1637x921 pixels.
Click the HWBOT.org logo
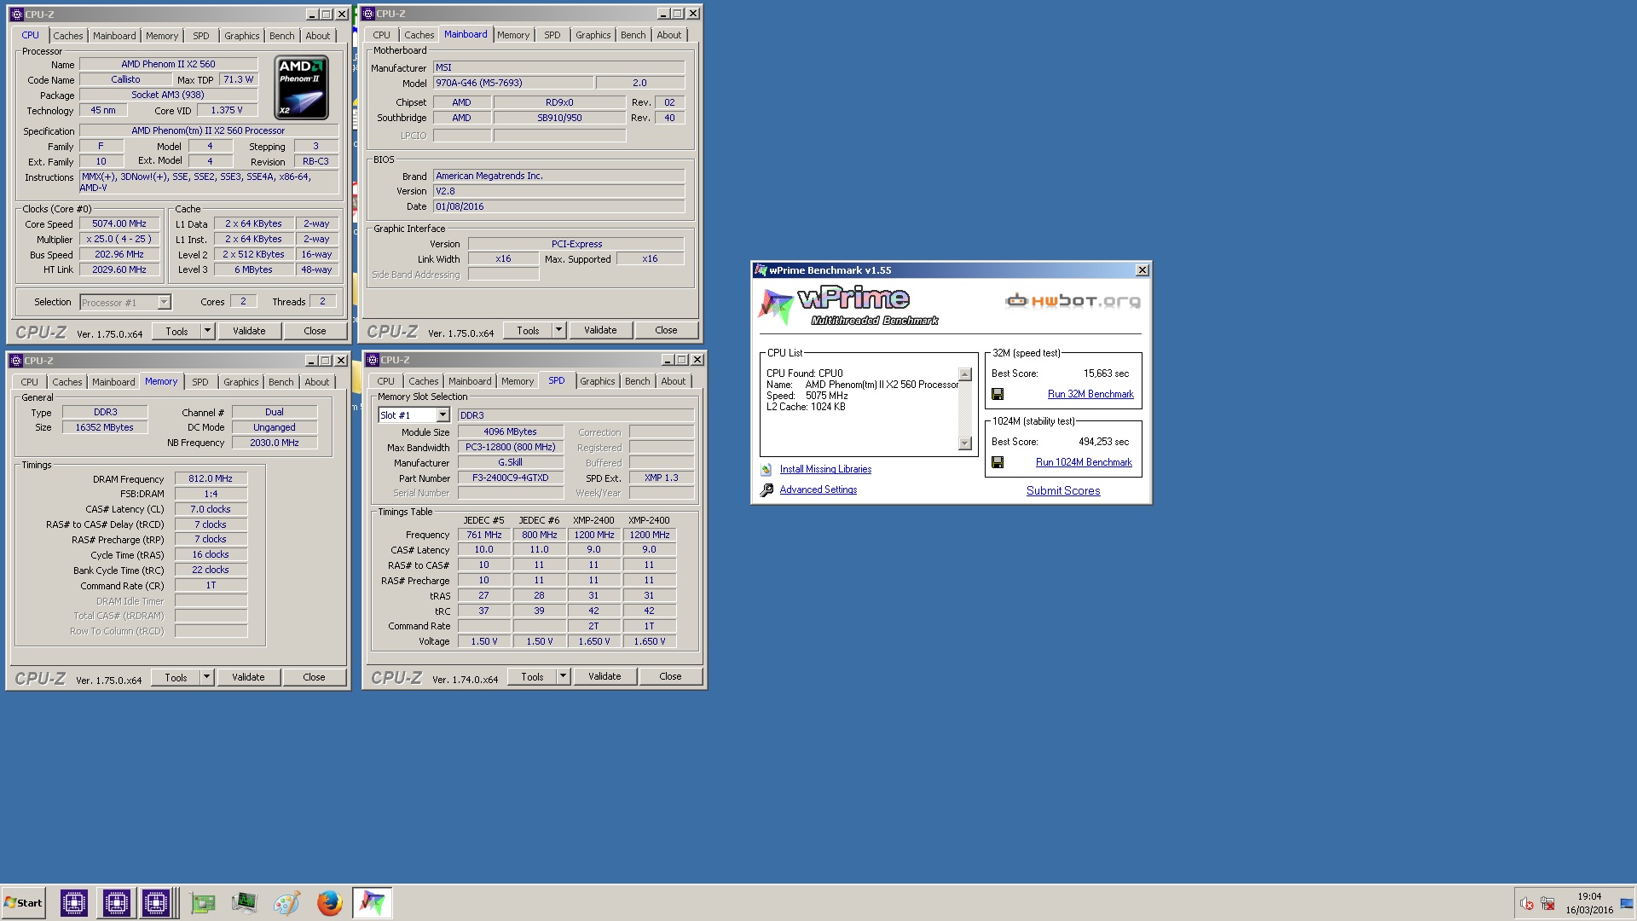click(x=1073, y=300)
